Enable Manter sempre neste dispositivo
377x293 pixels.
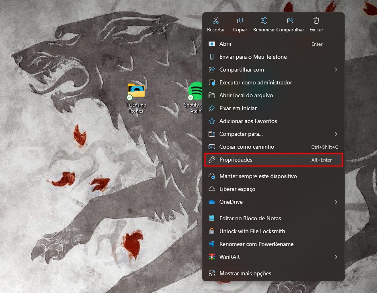click(x=258, y=176)
